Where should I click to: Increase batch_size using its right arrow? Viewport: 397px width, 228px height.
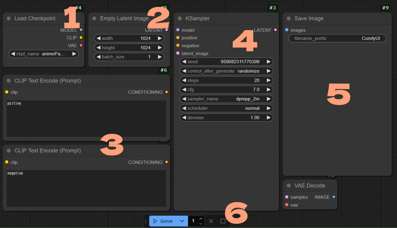click(x=160, y=57)
